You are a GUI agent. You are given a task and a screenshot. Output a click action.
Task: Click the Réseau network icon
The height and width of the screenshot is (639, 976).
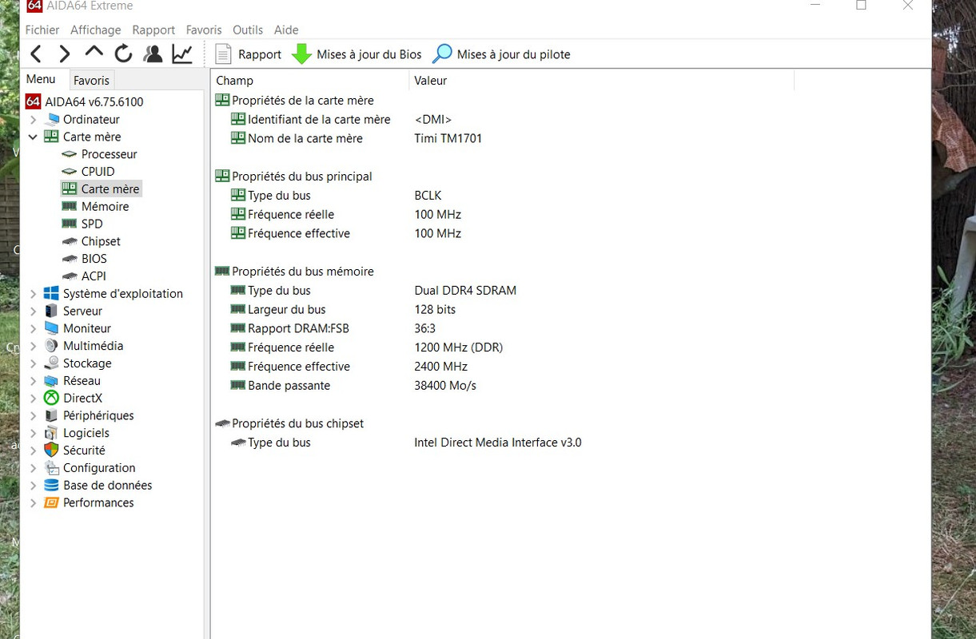[52, 381]
